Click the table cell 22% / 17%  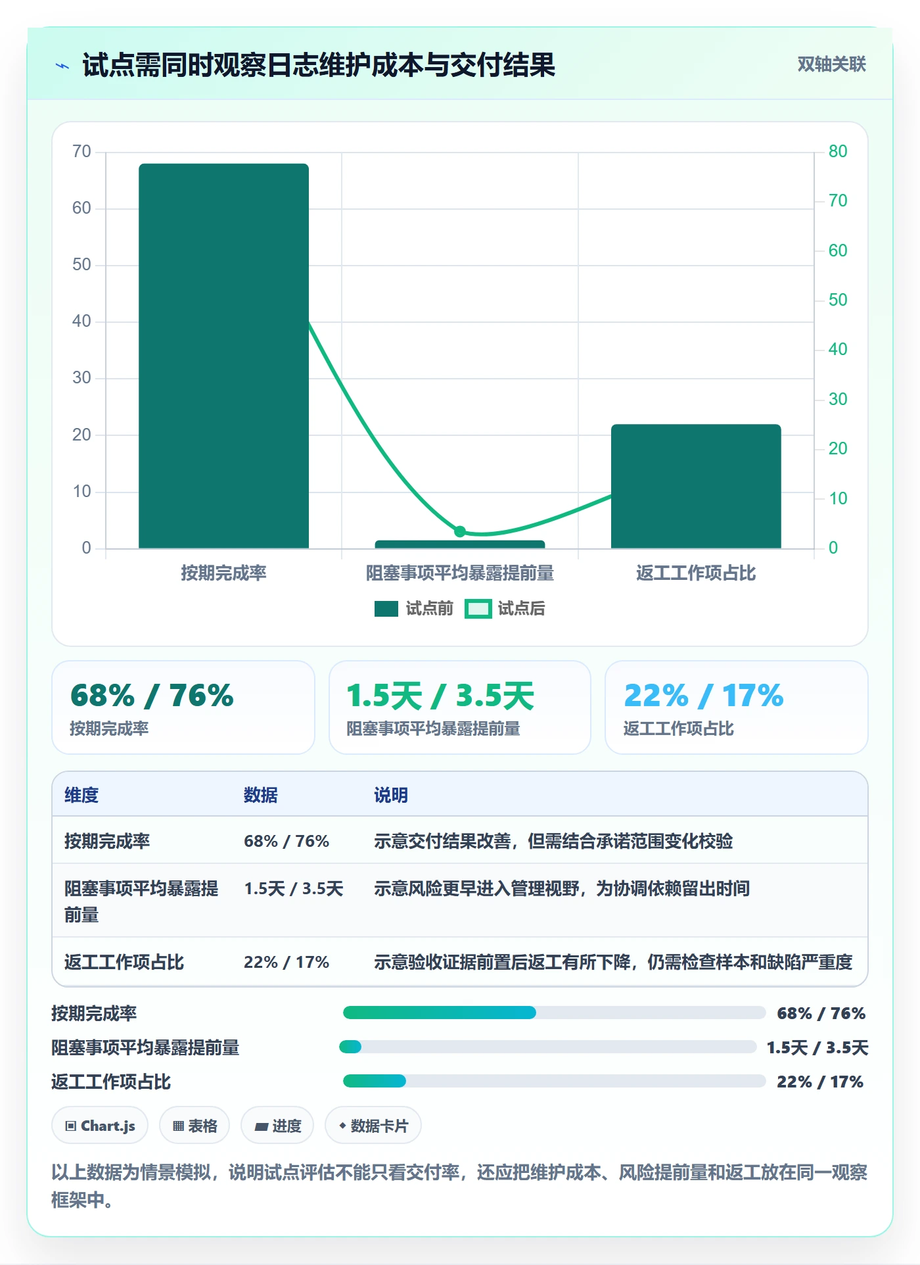[287, 963]
